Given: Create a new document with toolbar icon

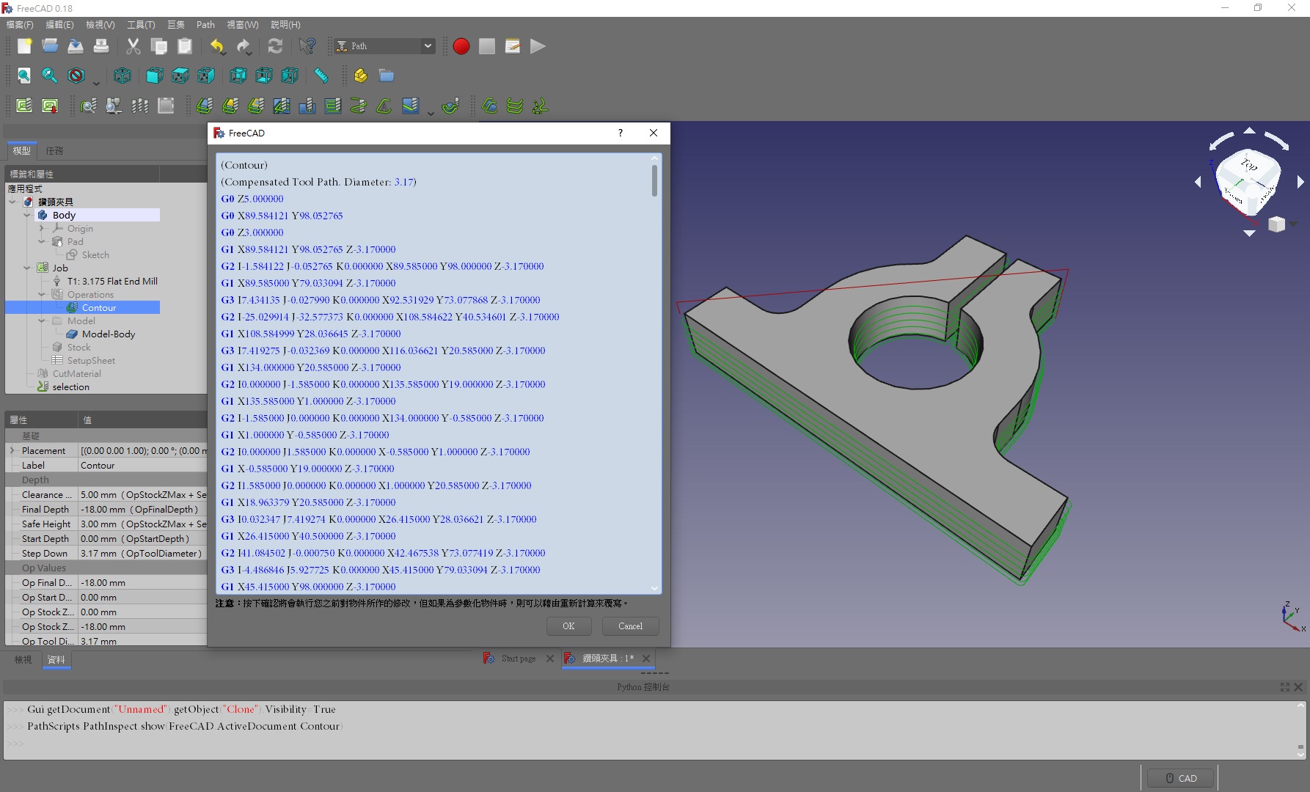Looking at the screenshot, I should [x=24, y=46].
